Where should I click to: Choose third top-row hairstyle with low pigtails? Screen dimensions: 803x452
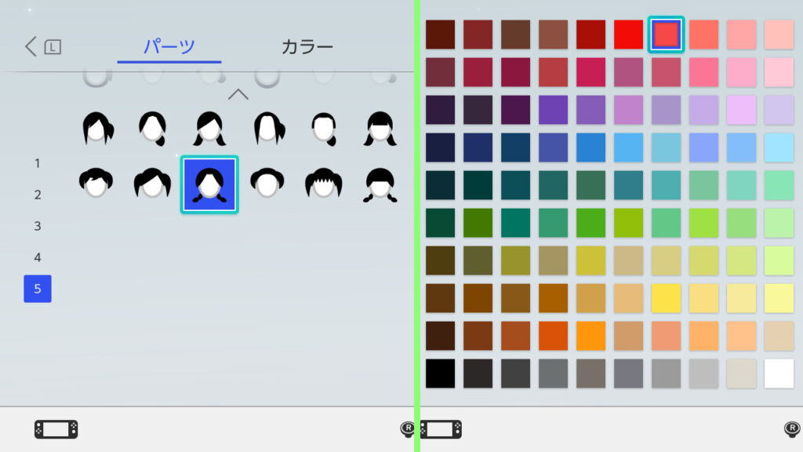pos(209,128)
